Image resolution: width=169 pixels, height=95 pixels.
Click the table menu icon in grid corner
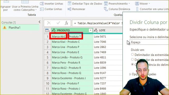pos(48,31)
